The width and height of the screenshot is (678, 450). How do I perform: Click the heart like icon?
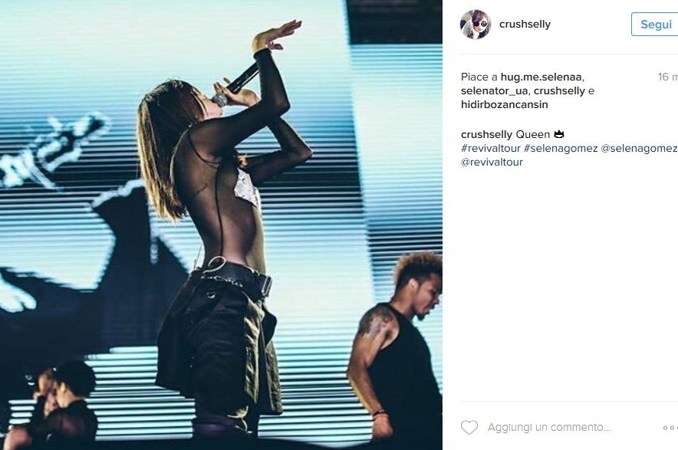(x=469, y=428)
